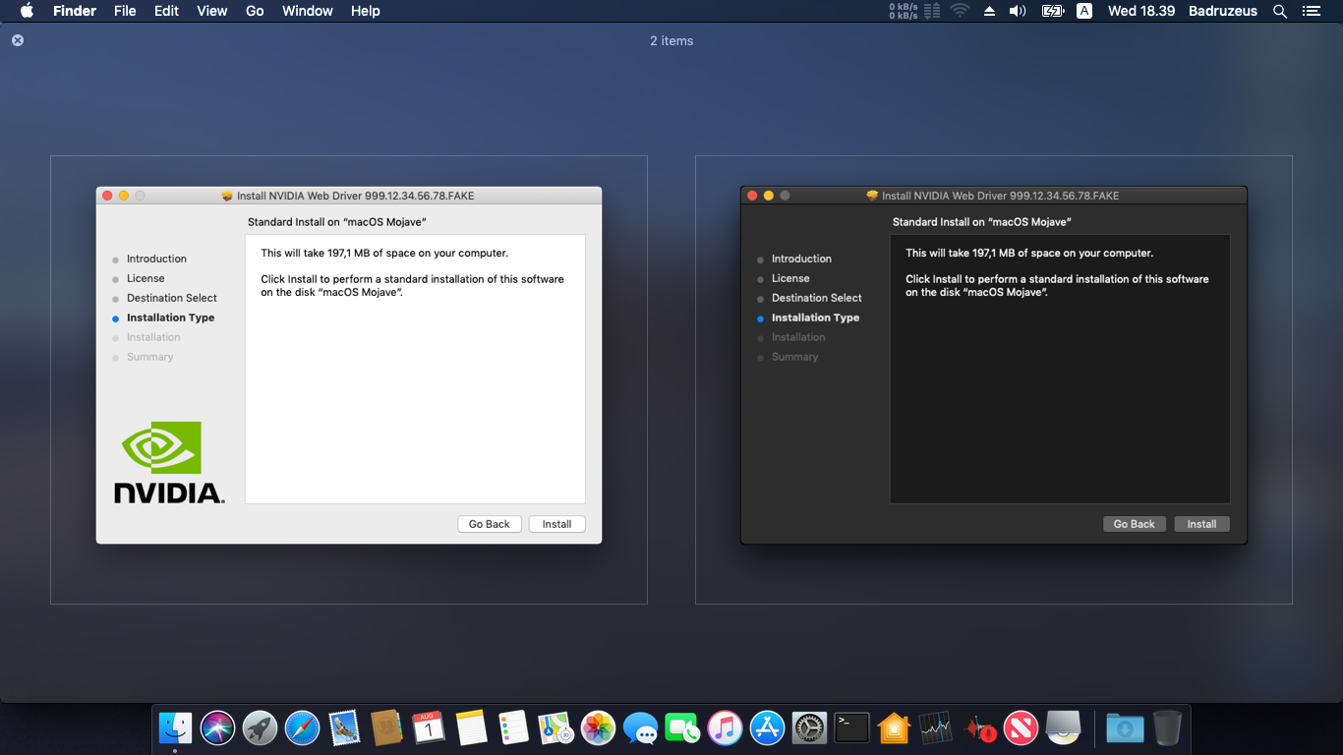Click 'Destination Select' step in dark installer
Viewport: 1343px width, 755px height.
tap(816, 298)
